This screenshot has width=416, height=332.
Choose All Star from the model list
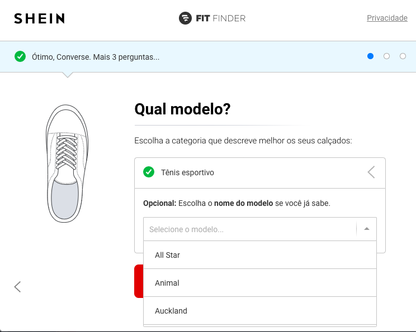click(x=260, y=255)
